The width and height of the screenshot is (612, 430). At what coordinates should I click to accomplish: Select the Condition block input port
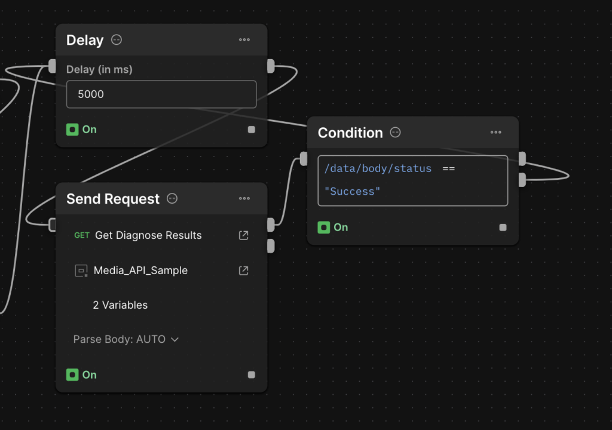pyautogui.click(x=304, y=158)
